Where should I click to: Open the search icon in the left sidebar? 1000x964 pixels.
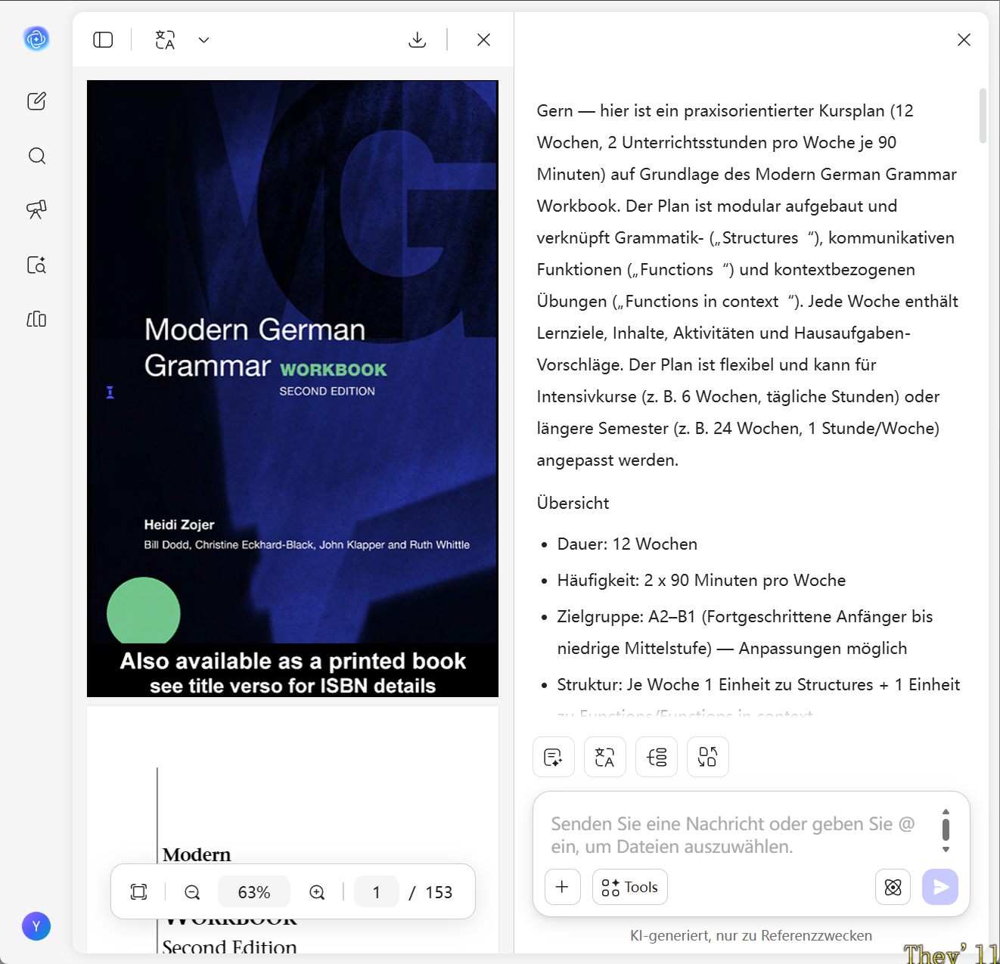(x=36, y=156)
